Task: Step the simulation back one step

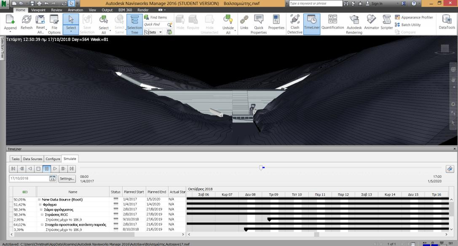Action: [21, 169]
